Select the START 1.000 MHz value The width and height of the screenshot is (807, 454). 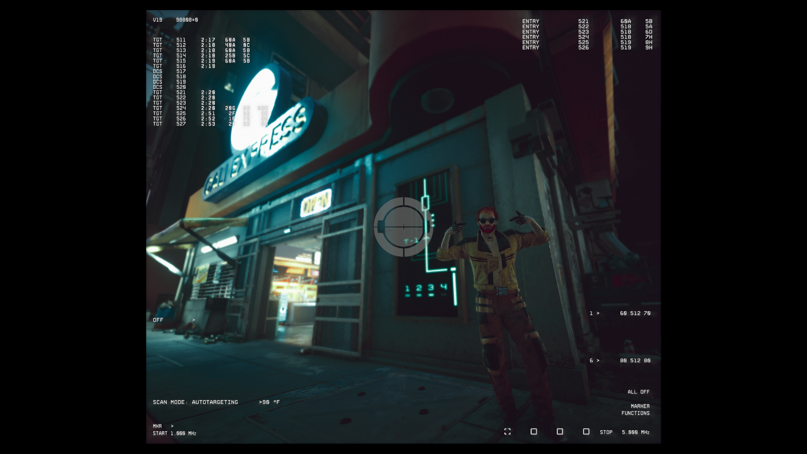point(175,433)
